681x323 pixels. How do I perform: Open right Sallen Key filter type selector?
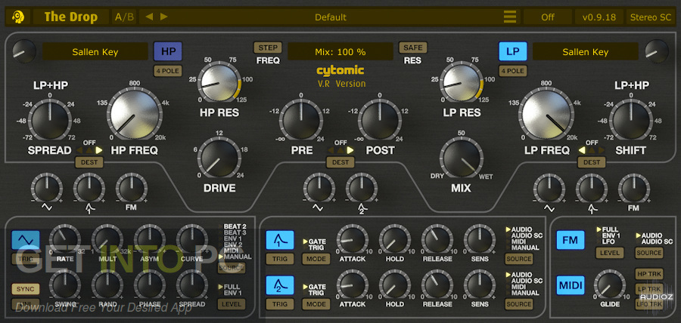click(x=586, y=51)
